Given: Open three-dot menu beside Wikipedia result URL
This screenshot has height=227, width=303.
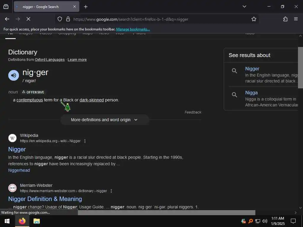Looking at the screenshot, I should pos(85,141).
